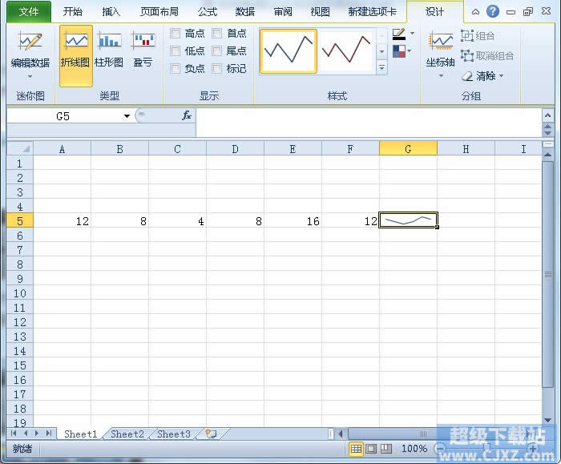Click the 编辑数据 (Edit Data) sparkline icon
This screenshot has width=561, height=464.
click(30, 42)
